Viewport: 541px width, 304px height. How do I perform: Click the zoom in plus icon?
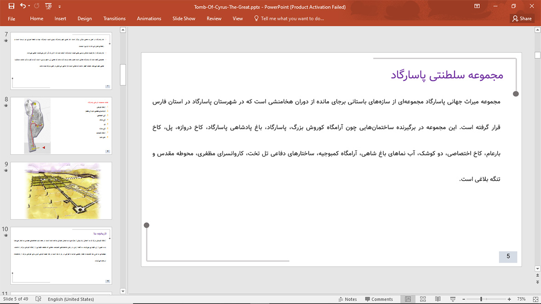pyautogui.click(x=509, y=299)
